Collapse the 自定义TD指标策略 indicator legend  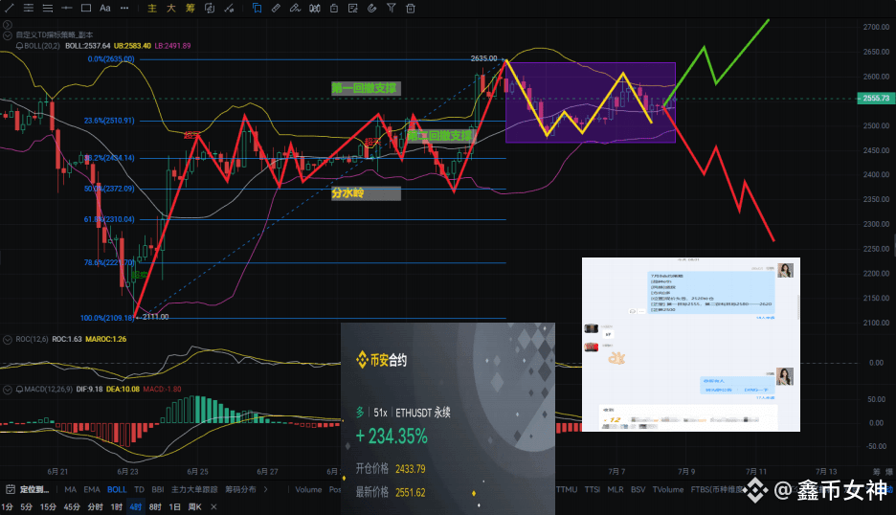click(8, 34)
